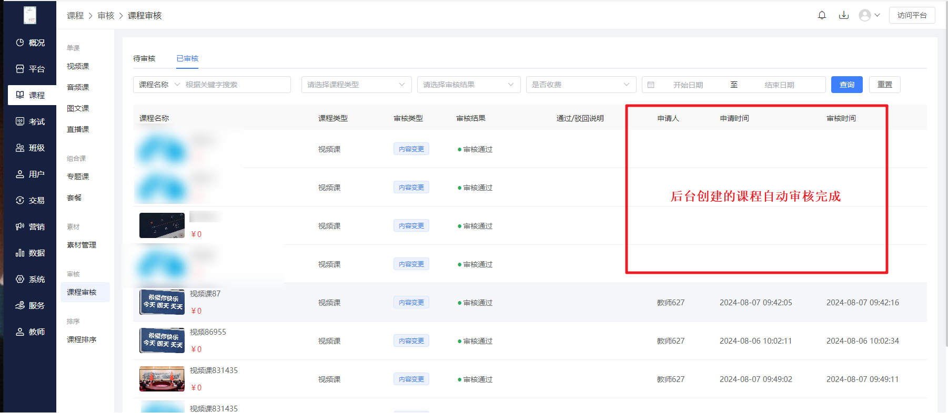Open the 请选择审核结果 dropdown

pos(469,85)
